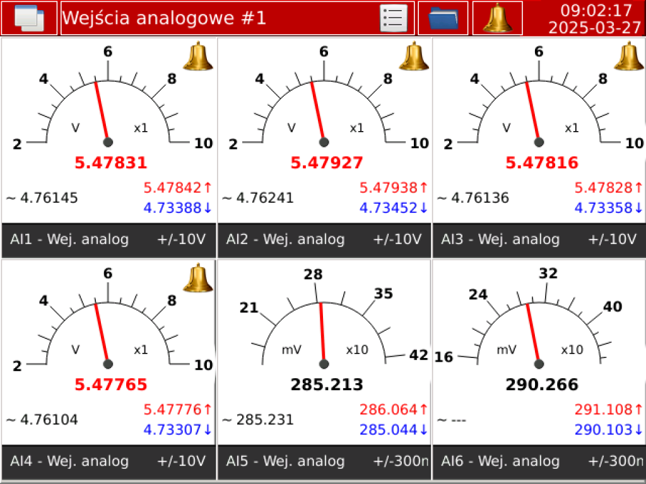The image size is (646, 484).
Task: Click the alarm bell on AI4 panel
Action: point(198,278)
